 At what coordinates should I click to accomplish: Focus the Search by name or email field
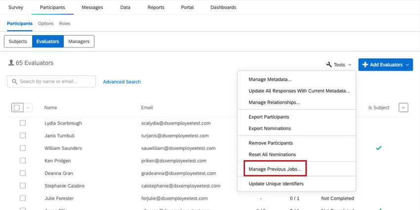click(x=54, y=82)
